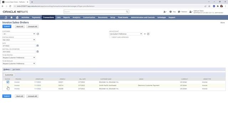
Task: Go forward in the browser
Action: [6, 6]
